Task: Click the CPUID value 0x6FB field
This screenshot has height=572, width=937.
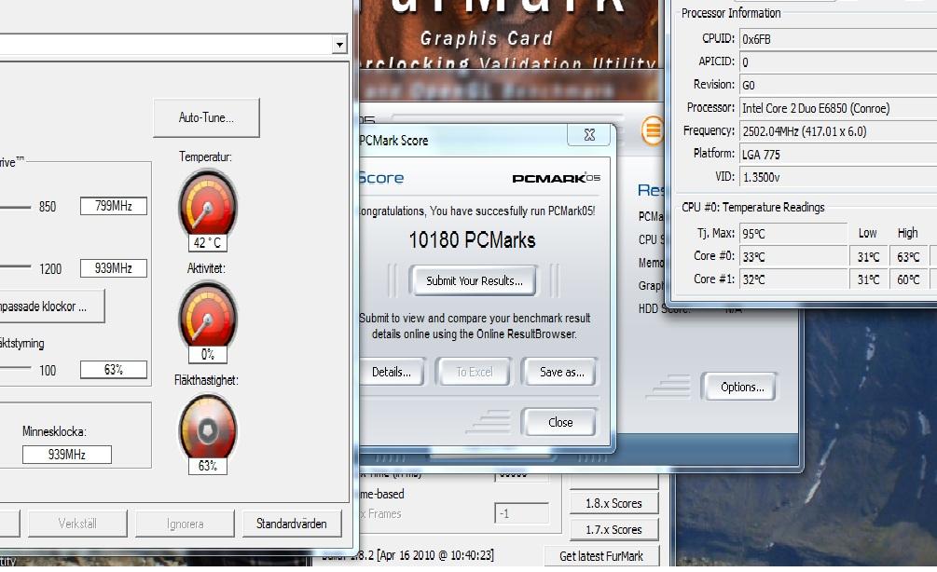Action: 838,39
